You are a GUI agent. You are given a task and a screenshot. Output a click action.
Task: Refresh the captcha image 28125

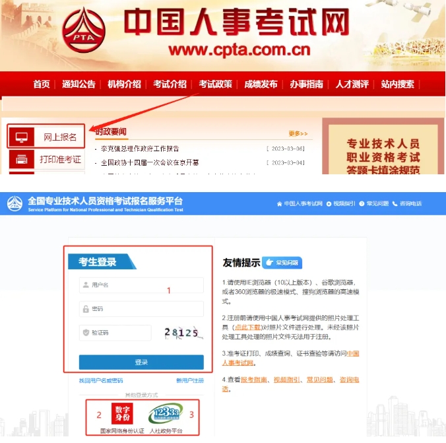[183, 333]
